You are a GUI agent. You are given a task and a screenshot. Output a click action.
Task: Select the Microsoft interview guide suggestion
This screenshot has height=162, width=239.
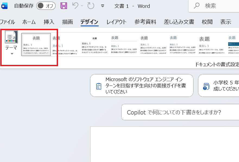pyautogui.click(x=142, y=85)
